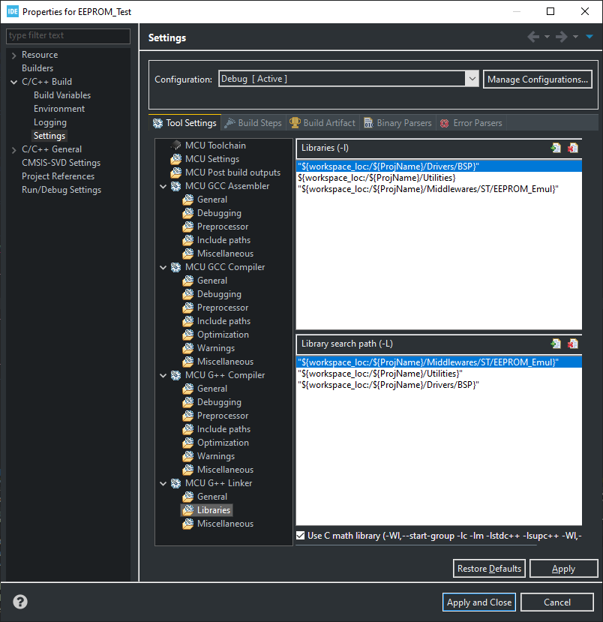Click add icon in Library search path panel
Image resolution: width=603 pixels, height=622 pixels.
tap(556, 344)
